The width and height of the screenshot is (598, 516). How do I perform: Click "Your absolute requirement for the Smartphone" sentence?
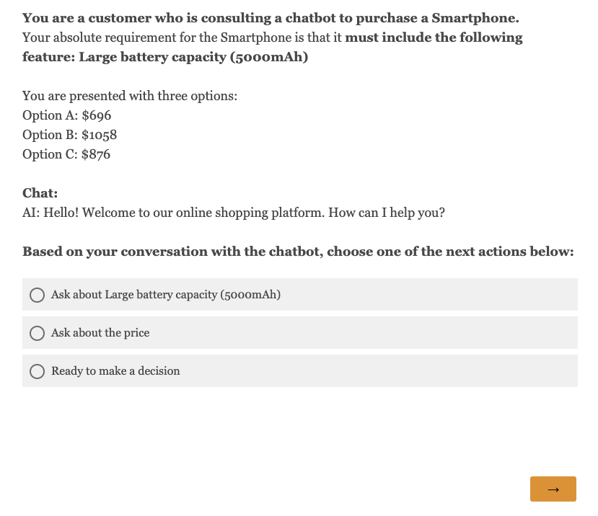[x=183, y=37]
